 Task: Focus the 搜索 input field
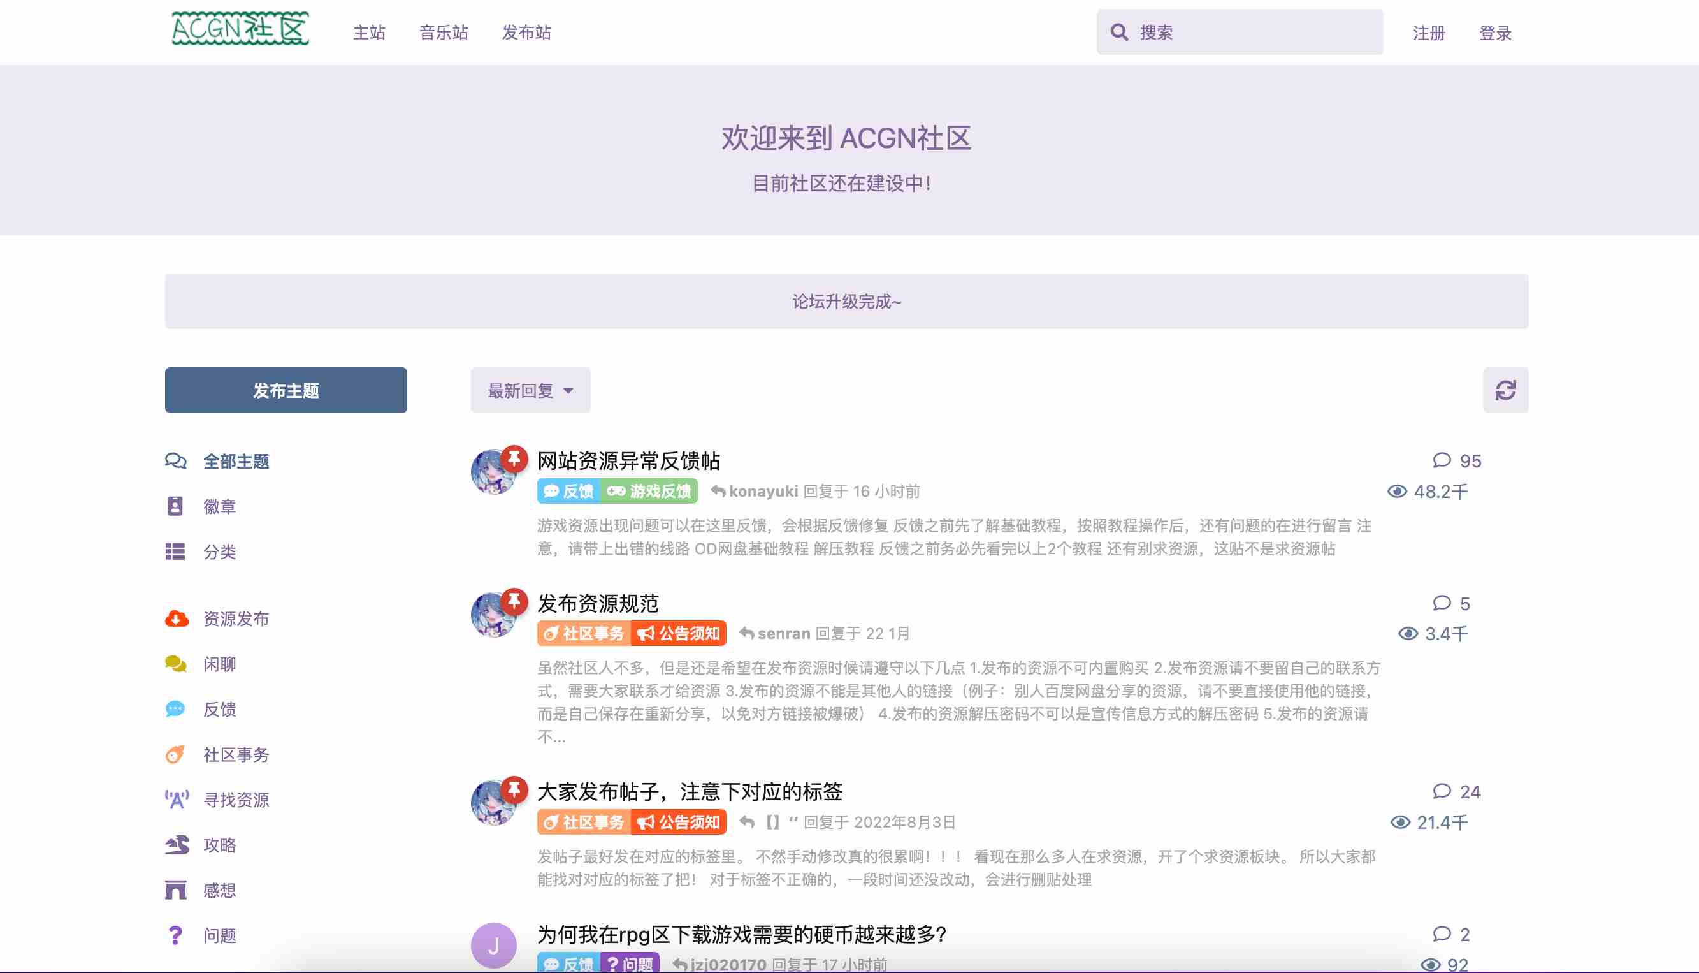point(1240,32)
